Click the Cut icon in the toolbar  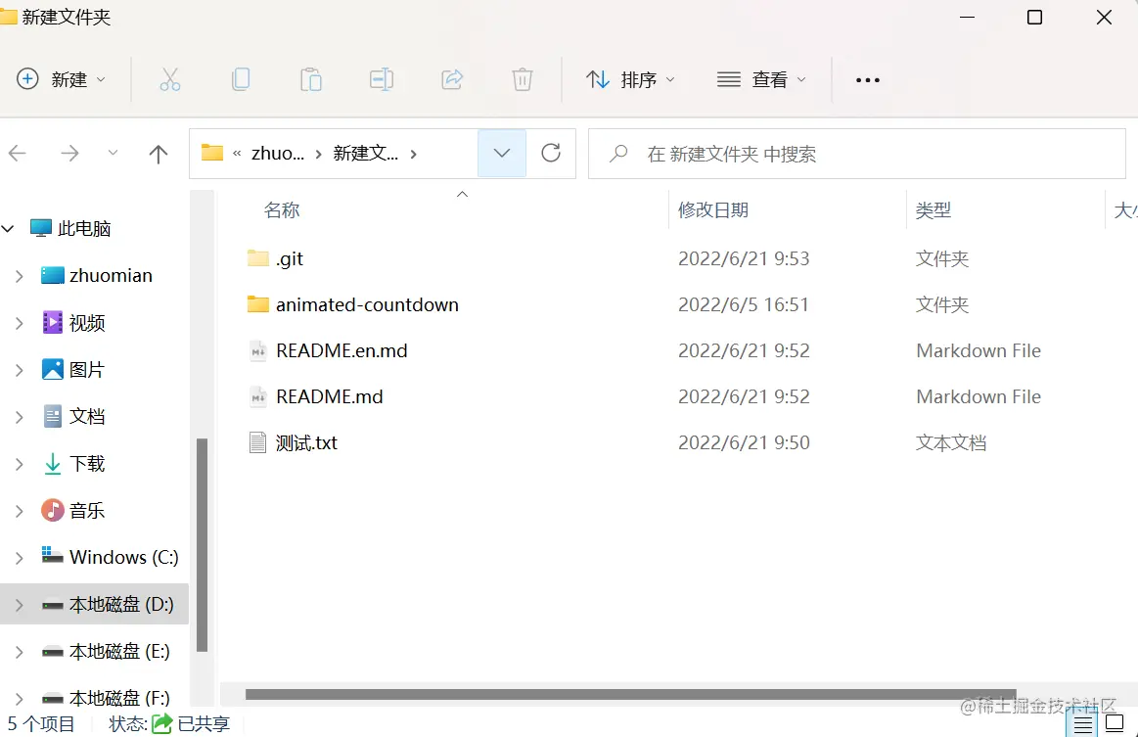pyautogui.click(x=170, y=79)
